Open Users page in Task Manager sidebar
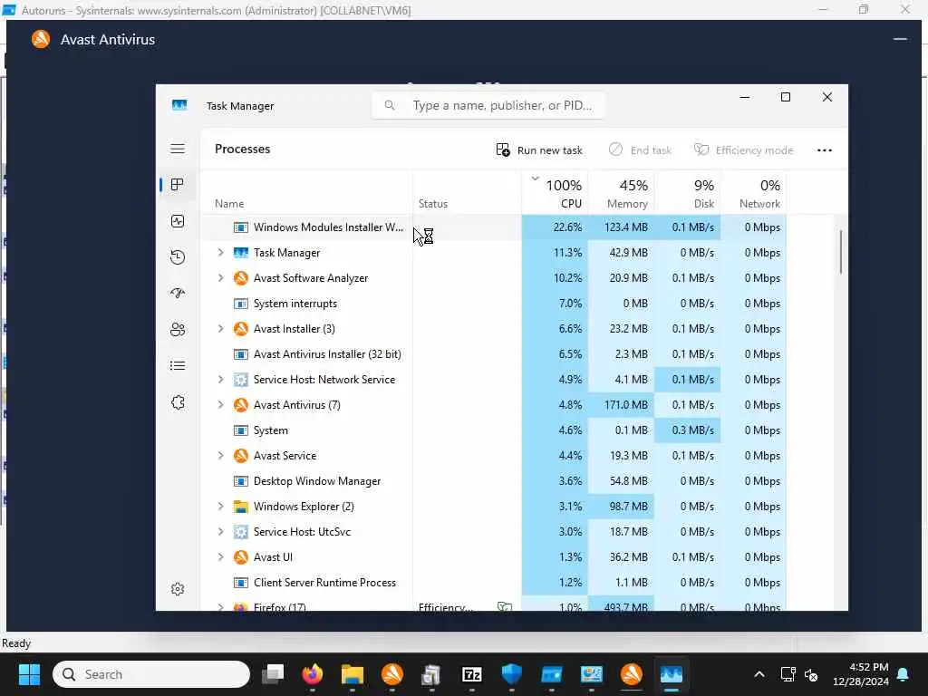928x696 pixels. [178, 330]
